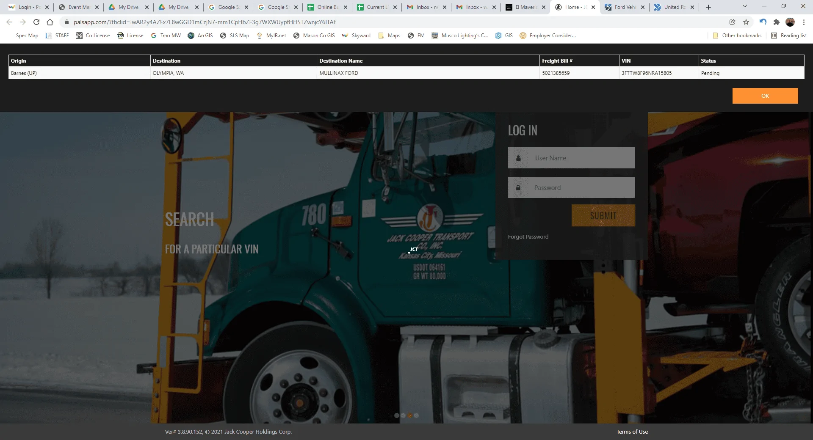The image size is (813, 440).
Task: Click the address bar URL
Action: tap(205, 22)
